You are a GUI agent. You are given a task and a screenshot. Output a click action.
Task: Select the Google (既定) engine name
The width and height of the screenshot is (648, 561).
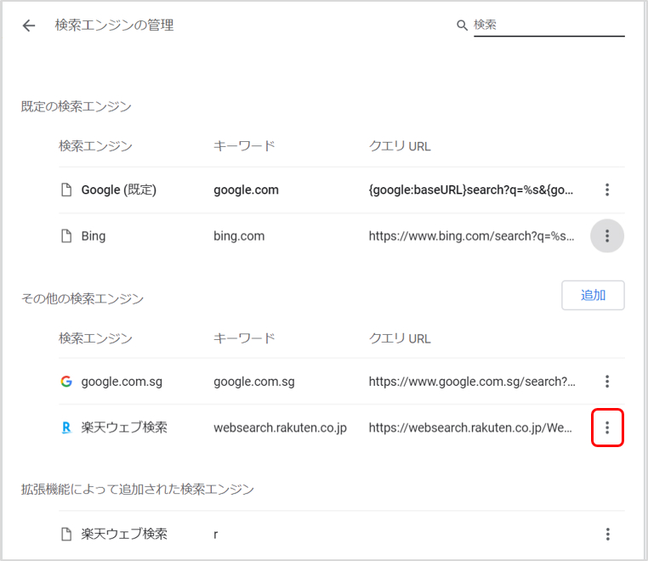pos(118,190)
